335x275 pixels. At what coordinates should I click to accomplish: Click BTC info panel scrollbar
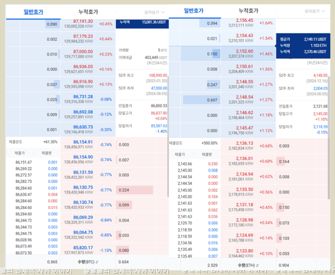point(168,137)
